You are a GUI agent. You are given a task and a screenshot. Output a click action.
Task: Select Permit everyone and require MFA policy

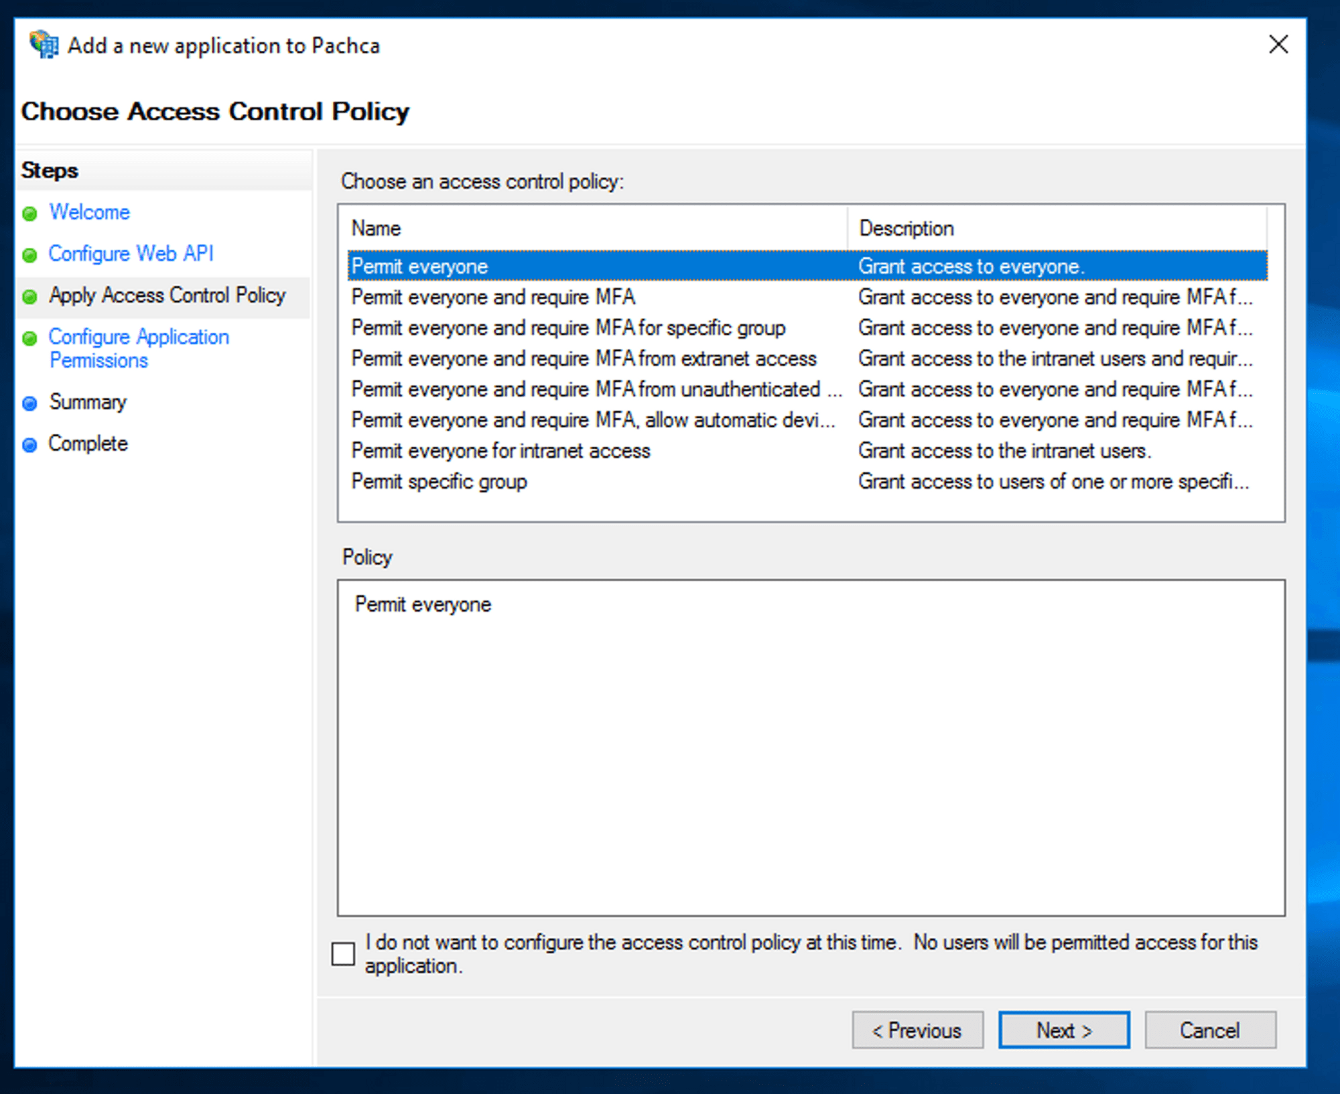tap(493, 297)
